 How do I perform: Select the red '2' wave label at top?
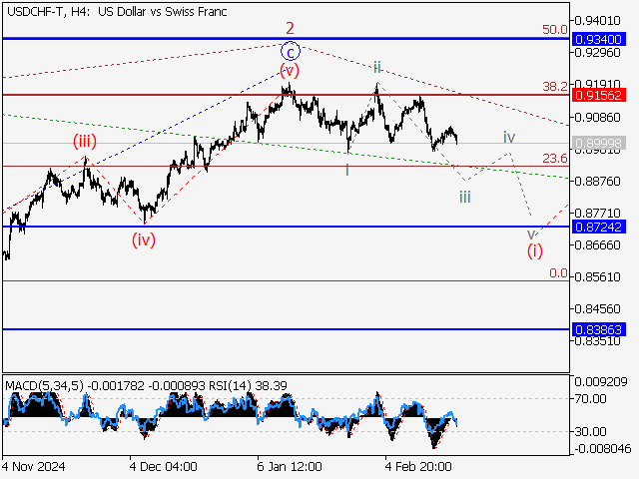(x=290, y=29)
